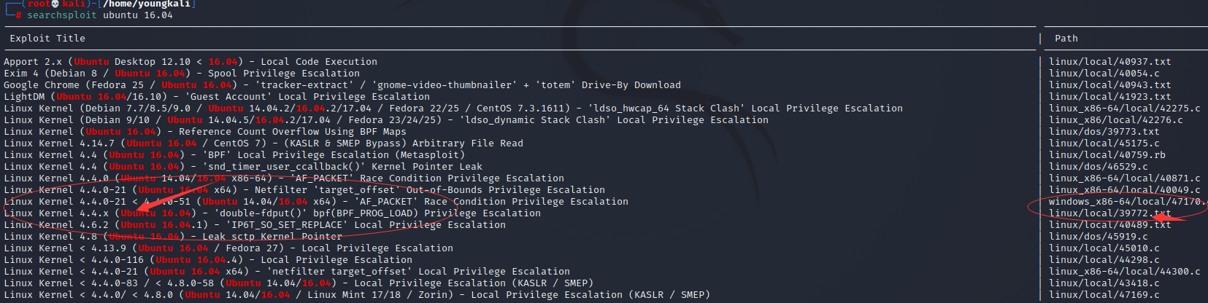1208x303 pixels.
Task: Select Linux Kernel < 4.4.0-83 KASLR row
Action: (299, 283)
